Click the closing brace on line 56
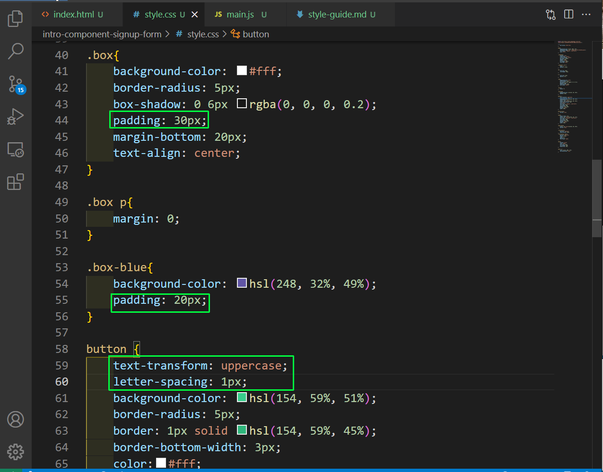The height and width of the screenshot is (472, 603). tap(90, 317)
